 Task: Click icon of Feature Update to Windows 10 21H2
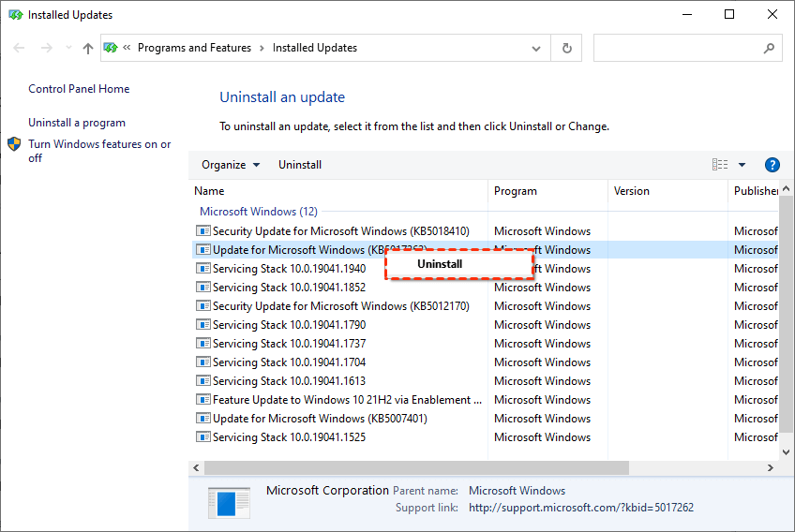(x=203, y=400)
